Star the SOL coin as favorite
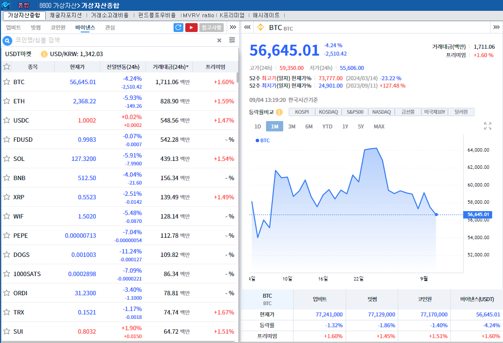503x343 pixels. tap(7, 158)
